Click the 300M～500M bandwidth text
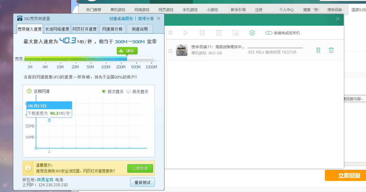 (130, 41)
